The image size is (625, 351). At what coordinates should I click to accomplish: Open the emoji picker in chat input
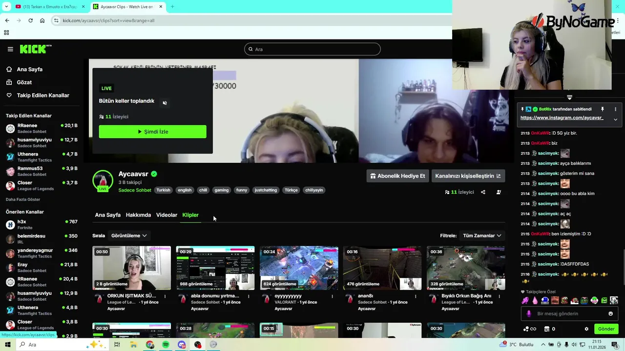[610, 314]
